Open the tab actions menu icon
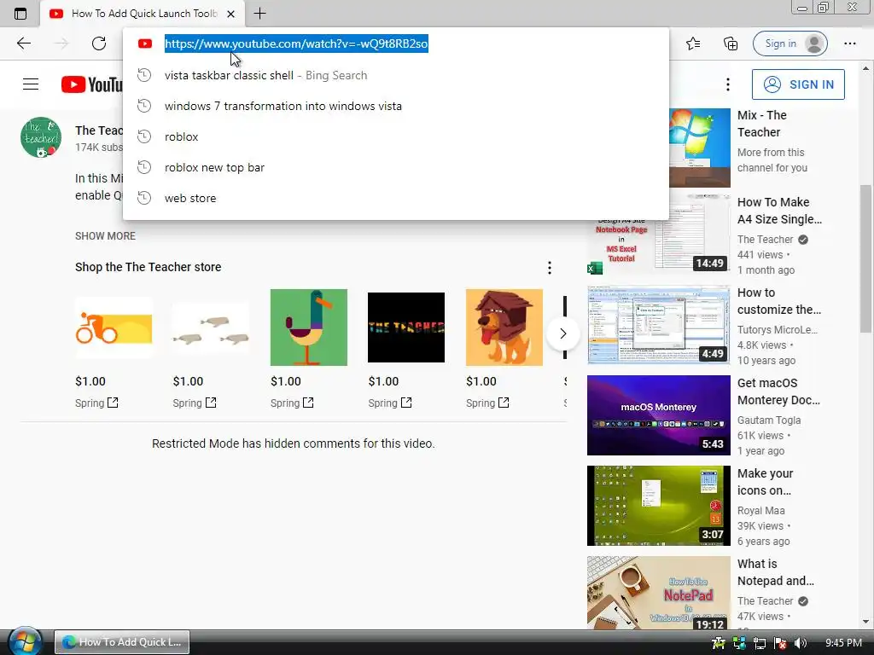 tap(20, 14)
